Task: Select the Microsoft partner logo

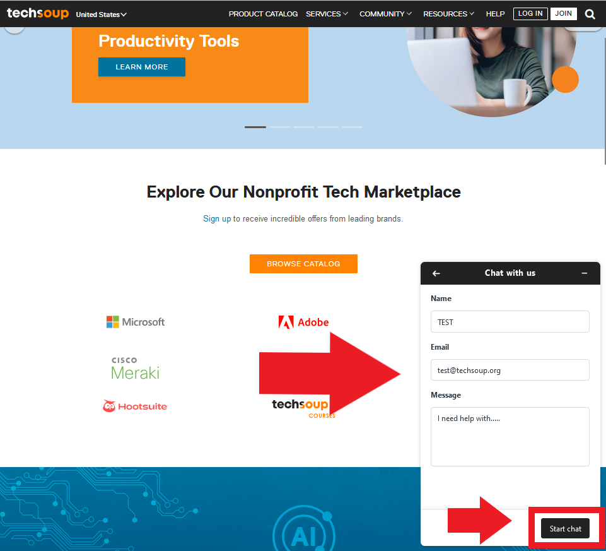Action: pyautogui.click(x=135, y=322)
